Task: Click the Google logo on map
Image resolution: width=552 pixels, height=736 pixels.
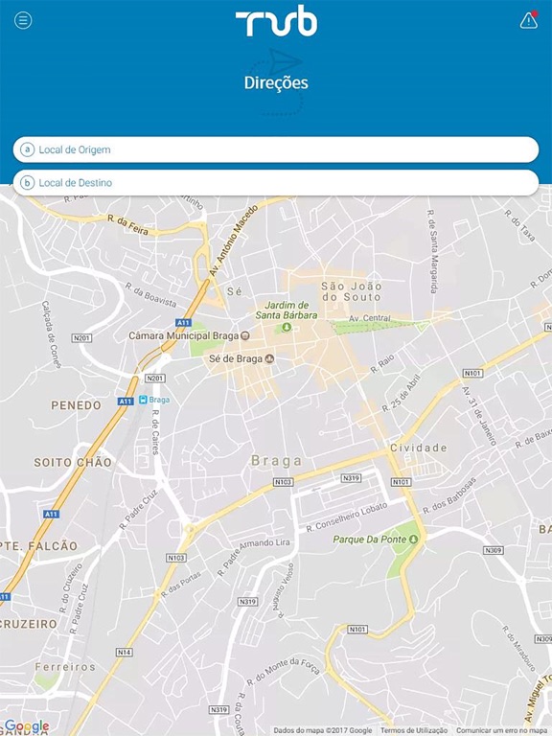Action: 27,726
